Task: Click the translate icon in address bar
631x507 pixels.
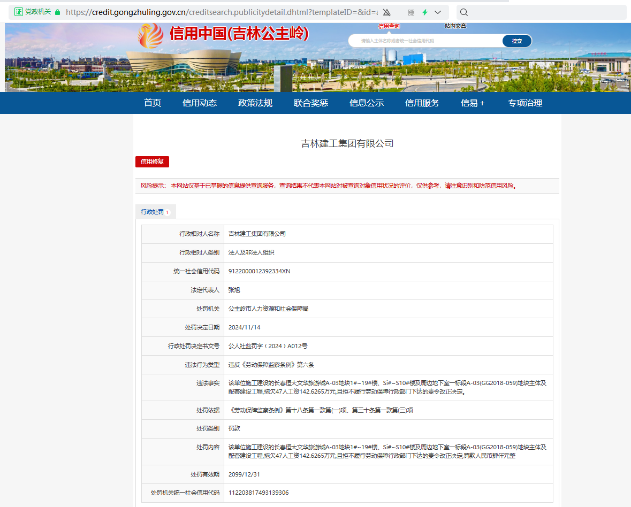Action: pos(386,12)
